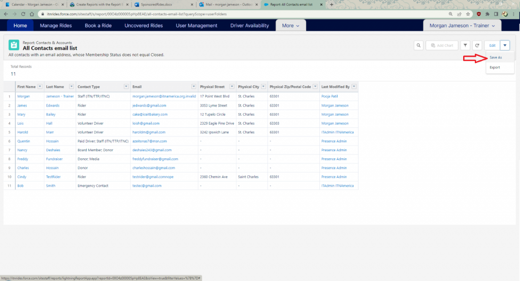Click the Edit report button
The height and width of the screenshot is (281, 520).
coord(492,45)
